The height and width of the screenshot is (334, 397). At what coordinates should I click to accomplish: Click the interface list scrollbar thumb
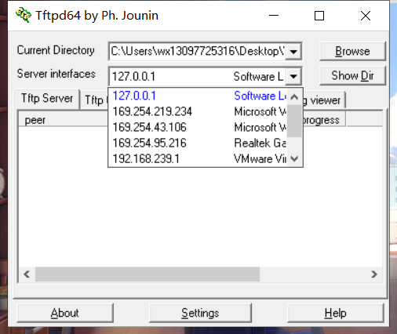click(x=294, y=121)
